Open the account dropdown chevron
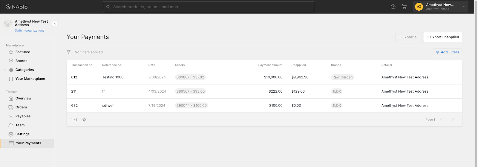478x167 pixels. pyautogui.click(x=464, y=7)
